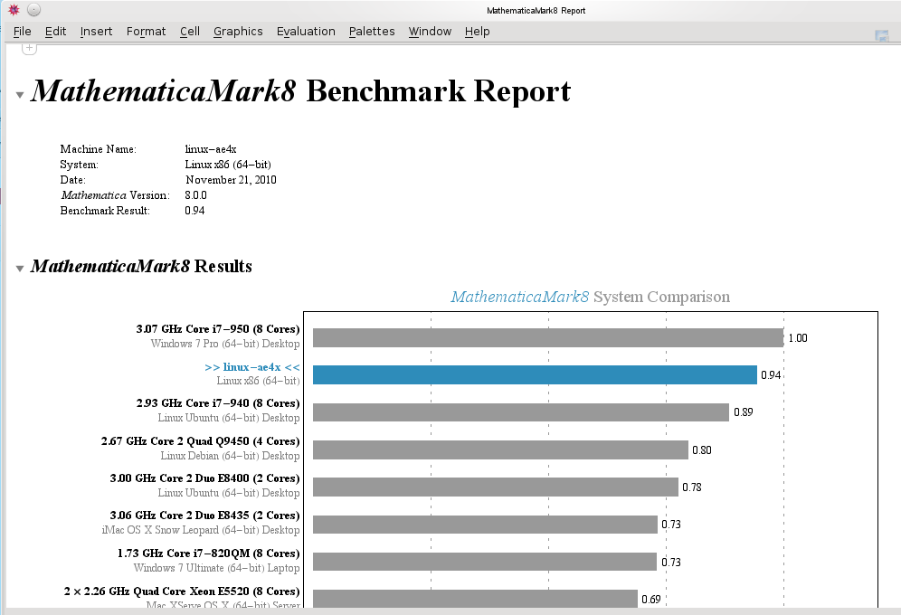Click the blue icon at the menu bar's right end
The height and width of the screenshot is (615, 901).
point(881,35)
